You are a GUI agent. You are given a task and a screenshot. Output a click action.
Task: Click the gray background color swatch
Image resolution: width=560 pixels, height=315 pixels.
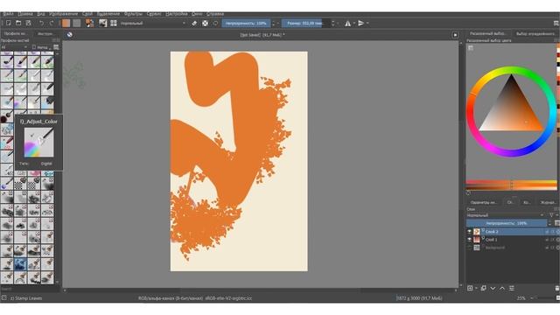pyautogui.click(x=77, y=24)
